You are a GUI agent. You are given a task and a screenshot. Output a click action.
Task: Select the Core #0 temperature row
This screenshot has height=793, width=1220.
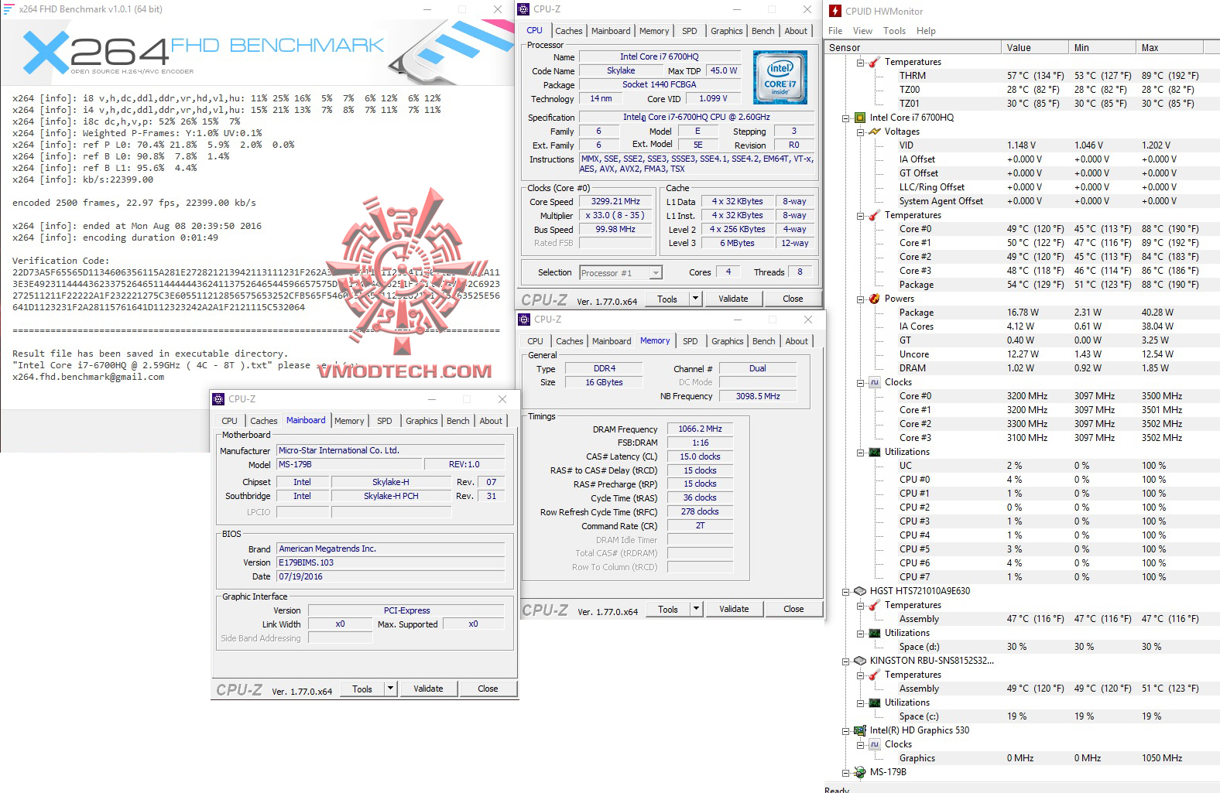(x=1049, y=229)
